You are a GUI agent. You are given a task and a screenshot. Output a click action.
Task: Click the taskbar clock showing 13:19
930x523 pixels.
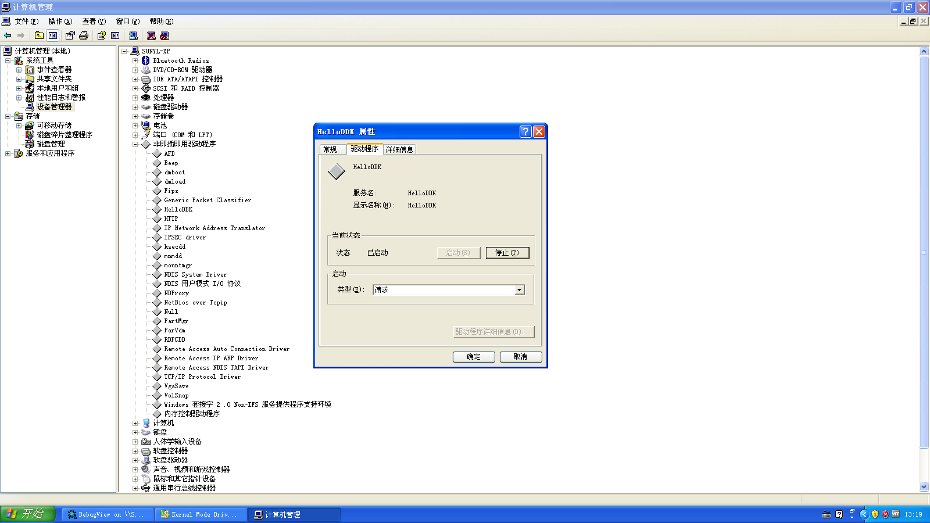pyautogui.click(x=913, y=514)
